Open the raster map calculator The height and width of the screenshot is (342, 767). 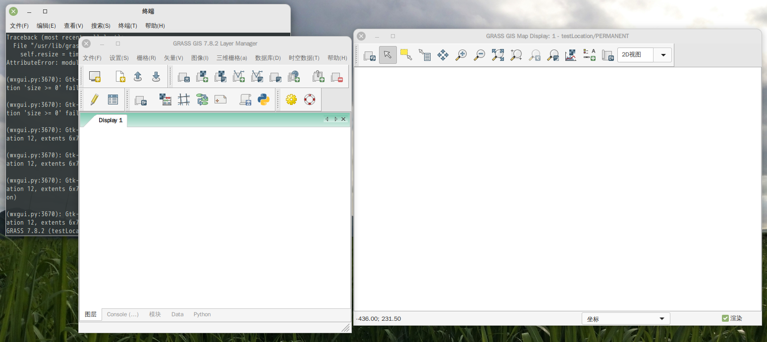165,99
